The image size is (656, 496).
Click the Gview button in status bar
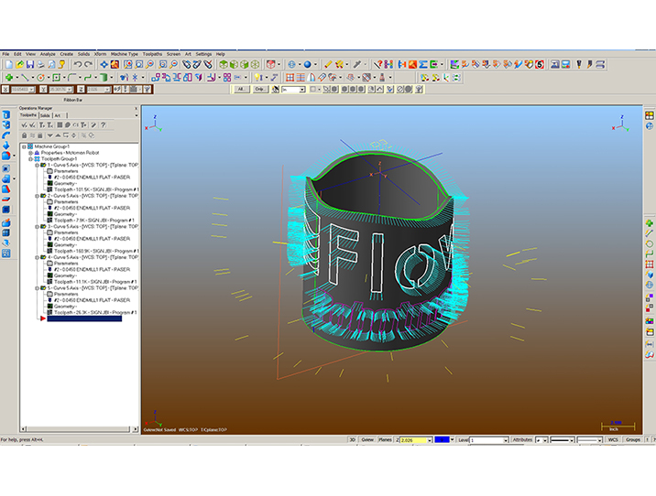pos(367,439)
